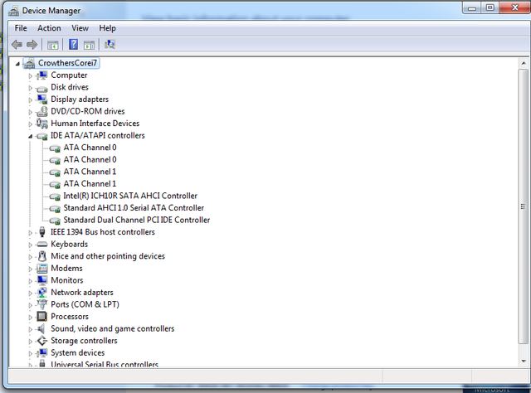Click the Forward arrow toolbar icon
Viewport: 531px width, 393px height.
point(32,44)
